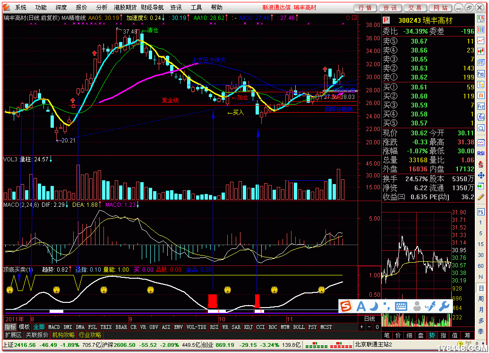Click the 网站 website button
Image resolution: width=489 pixels, height=353 pixels.
(x=440, y=8)
